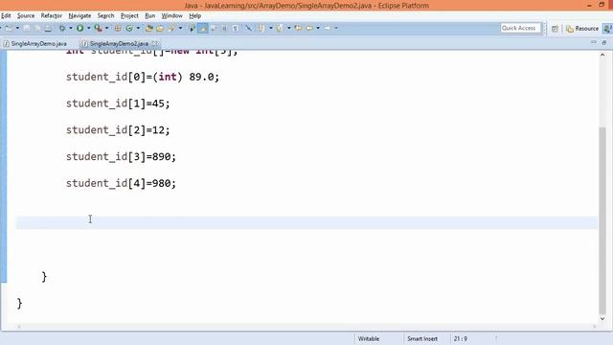Open the Edit menu
The image size is (613, 345).
pyautogui.click(x=6, y=15)
